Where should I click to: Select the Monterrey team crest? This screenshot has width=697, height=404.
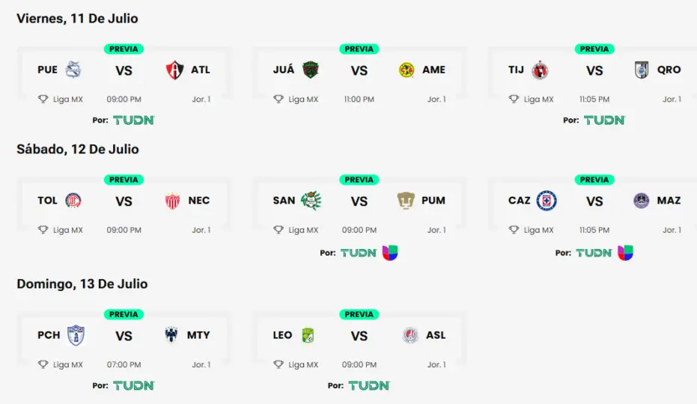coord(172,335)
